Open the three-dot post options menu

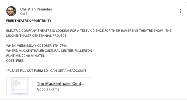coord(180,11)
